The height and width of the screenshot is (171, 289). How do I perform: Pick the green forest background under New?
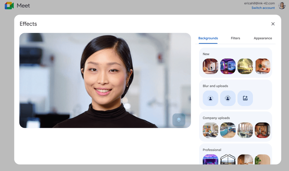(245, 66)
